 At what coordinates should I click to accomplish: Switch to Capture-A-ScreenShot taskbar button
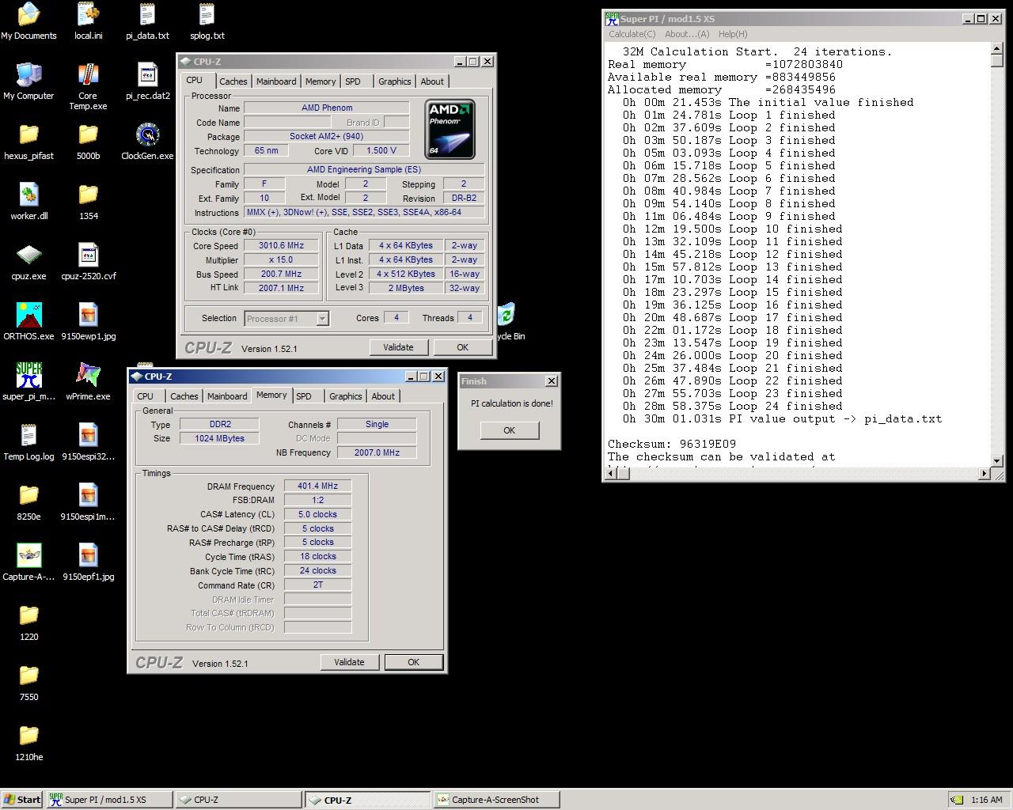coord(495,800)
